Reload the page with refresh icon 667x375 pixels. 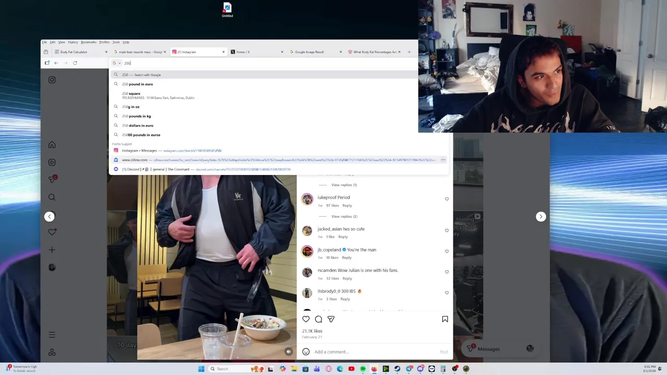75,63
